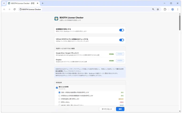Screen dimensions: 182x113
Task: Minimize the Chrome window
Action: pos(165,3)
